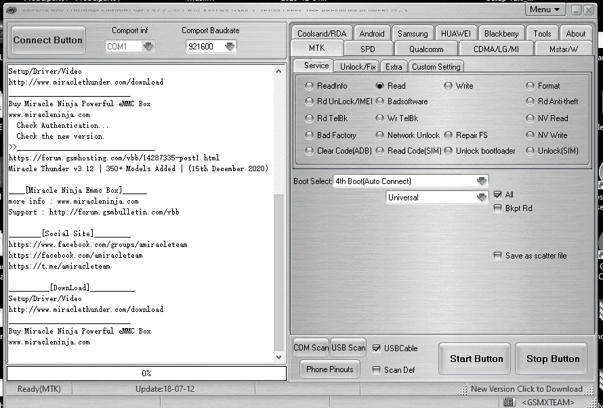Open Phone Pinouts
The height and width of the screenshot is (408, 603).
[x=329, y=369]
